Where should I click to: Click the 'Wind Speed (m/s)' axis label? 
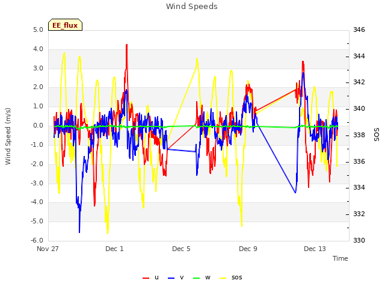8,136
